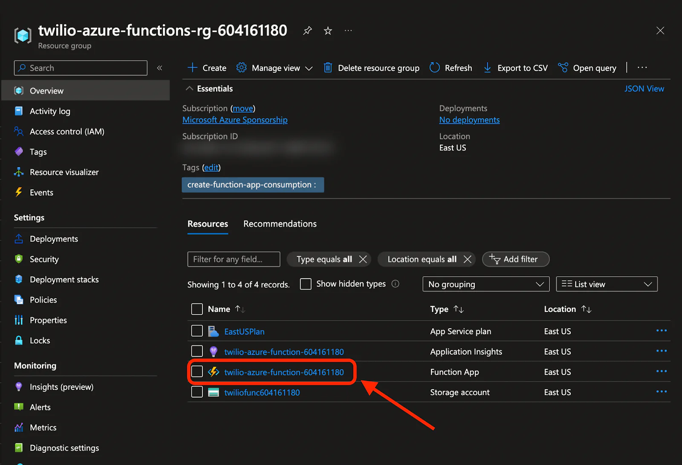Open Activity log in the sidebar

[50, 111]
